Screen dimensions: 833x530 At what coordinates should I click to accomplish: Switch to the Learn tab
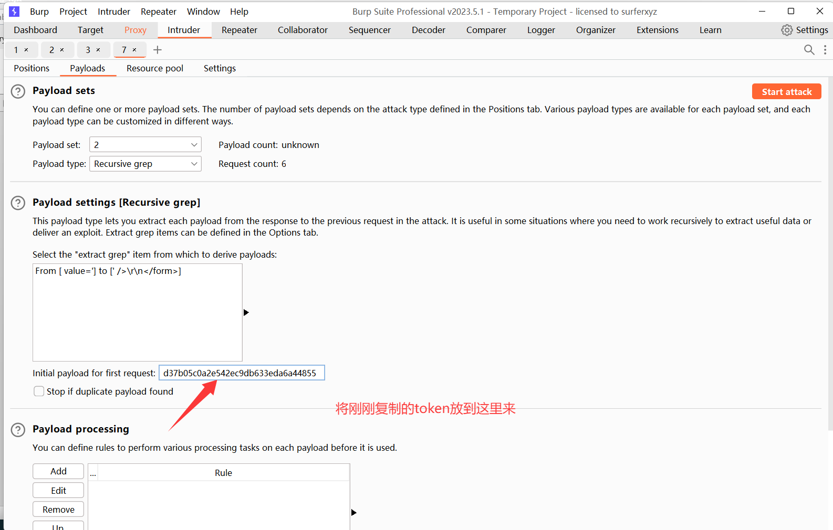(x=711, y=30)
